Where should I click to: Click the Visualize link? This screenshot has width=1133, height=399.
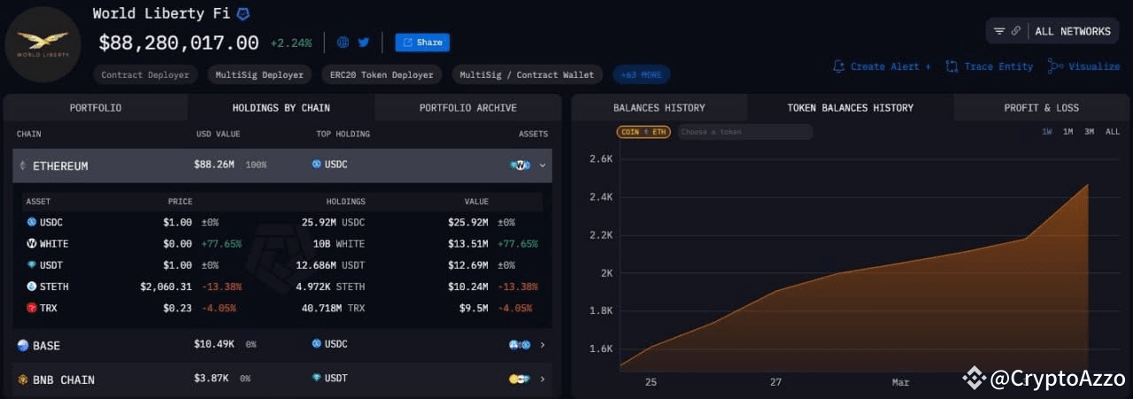pos(1083,66)
